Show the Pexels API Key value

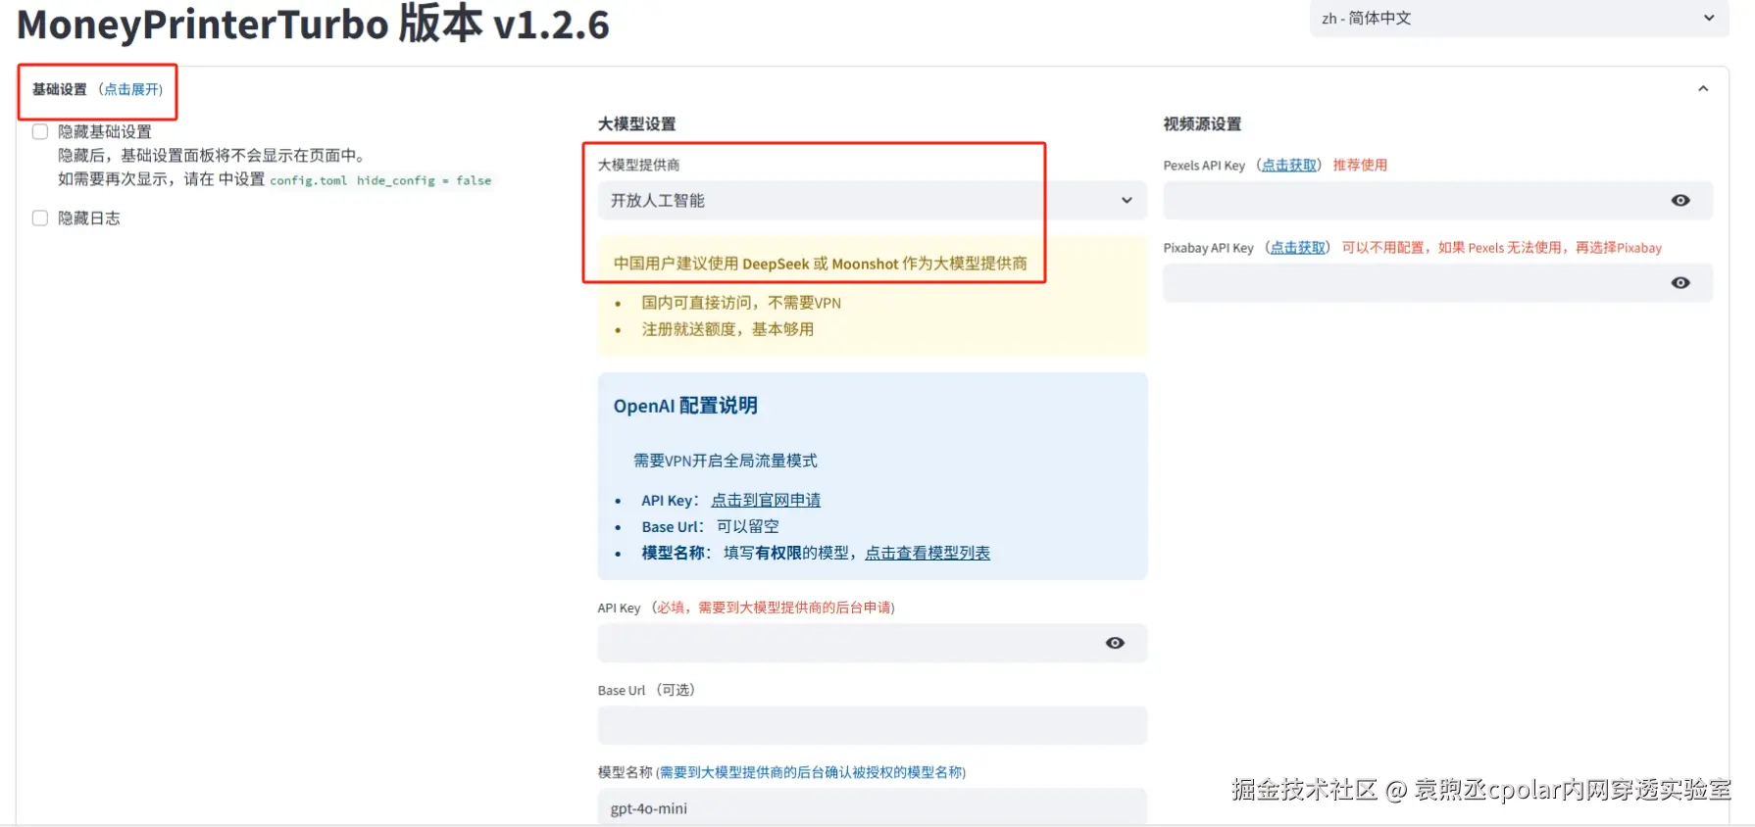point(1680,201)
